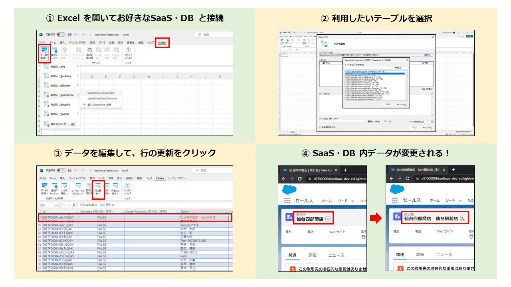Click hierarchy icon beside 仙台四郎商店 仙台駅前店 name
Viewport: 511px width, 287px height.
point(463,218)
